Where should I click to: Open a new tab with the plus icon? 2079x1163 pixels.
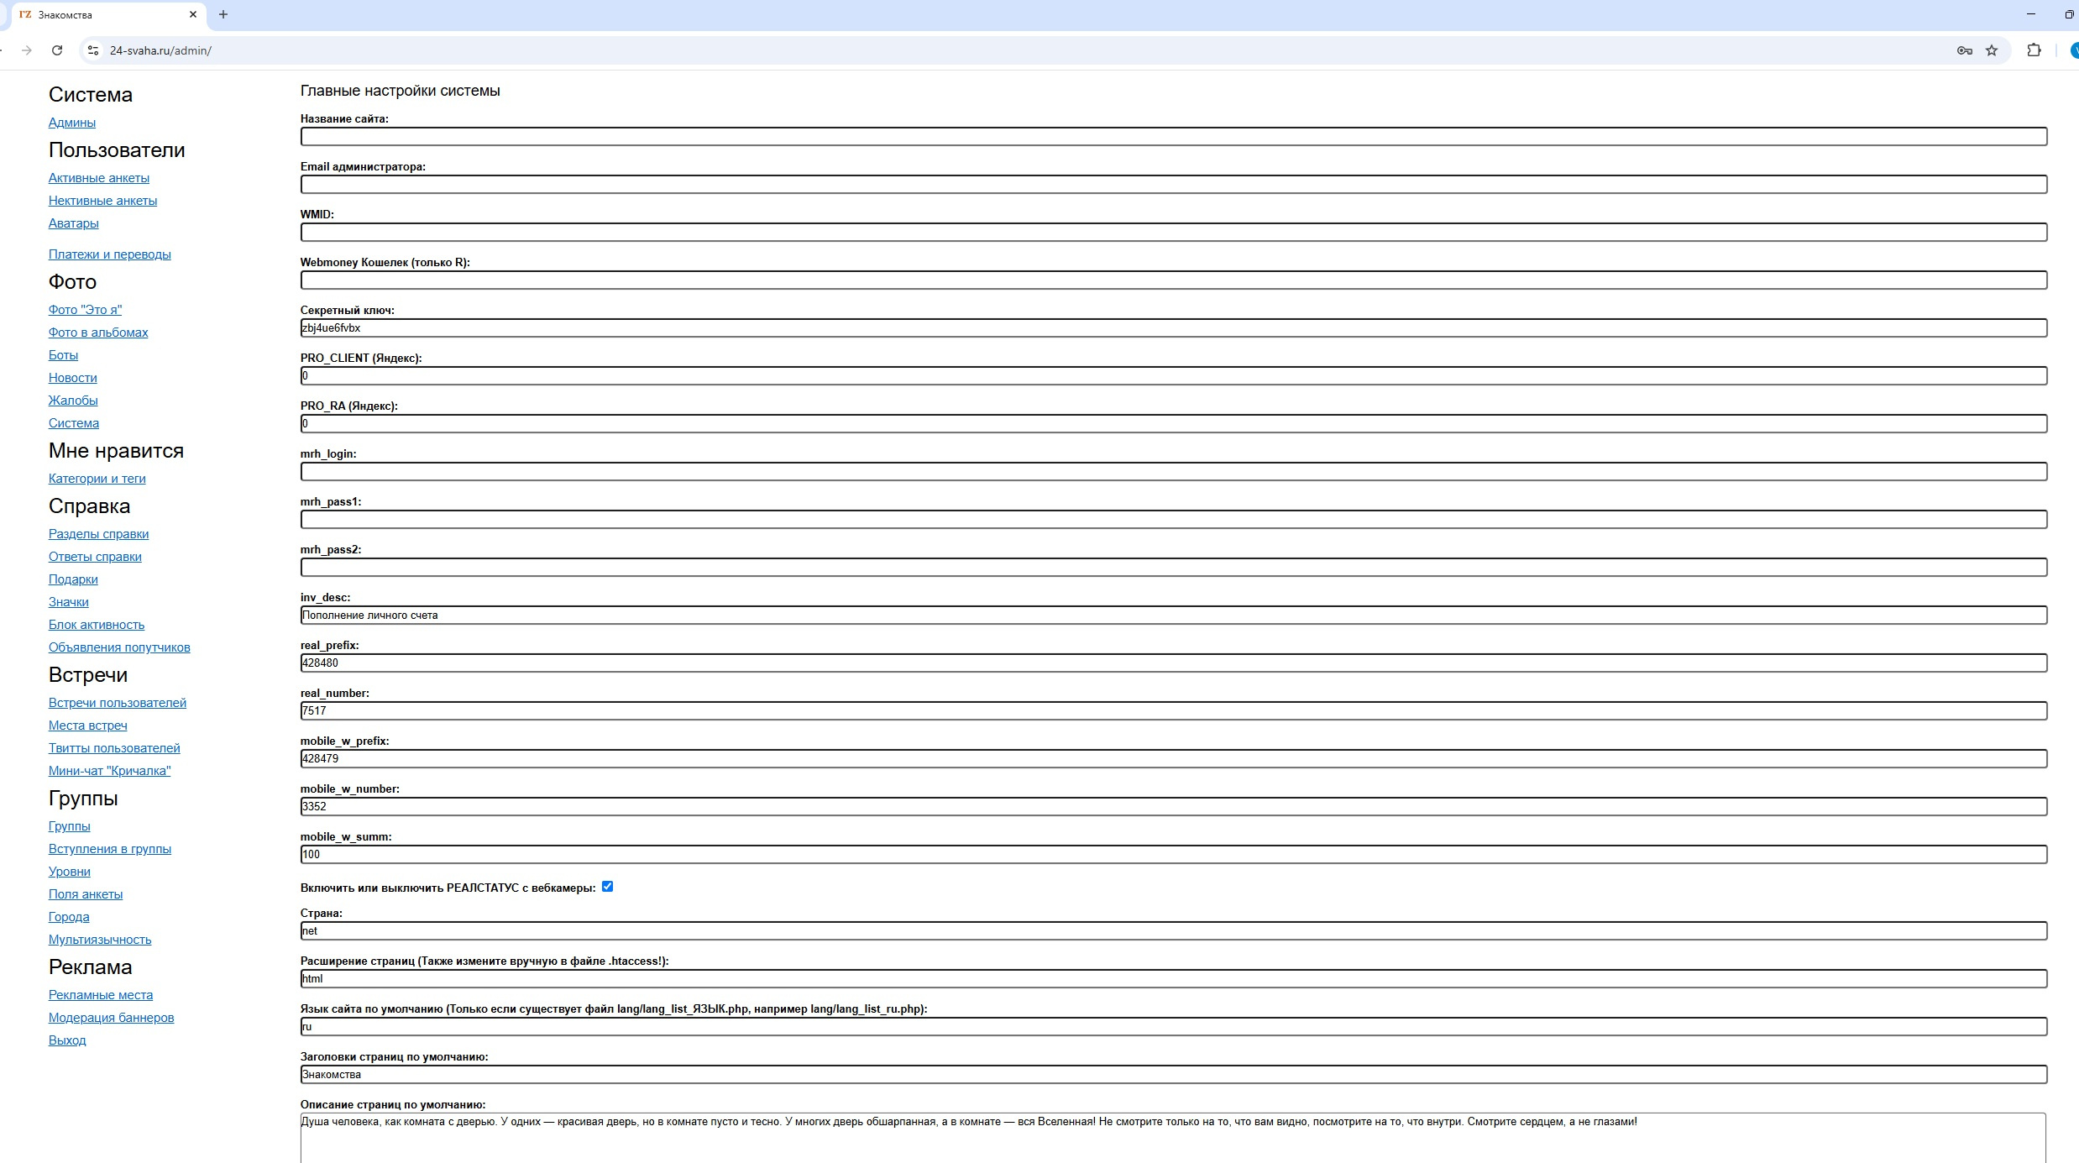point(223,14)
